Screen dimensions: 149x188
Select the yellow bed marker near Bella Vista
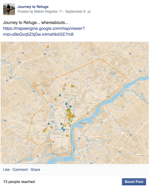68,136
